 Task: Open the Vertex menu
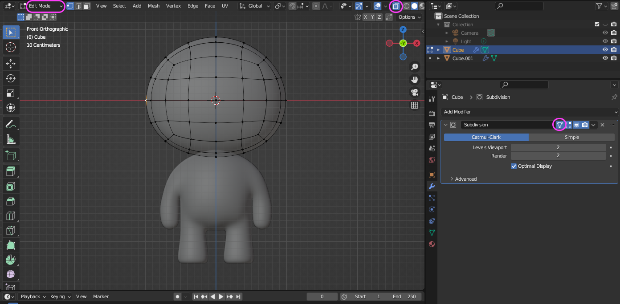(x=173, y=6)
